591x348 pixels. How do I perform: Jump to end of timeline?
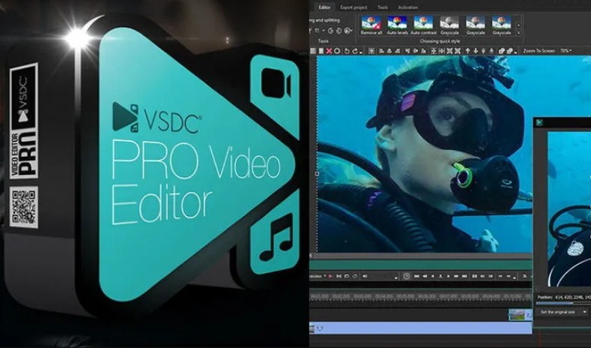(464, 276)
